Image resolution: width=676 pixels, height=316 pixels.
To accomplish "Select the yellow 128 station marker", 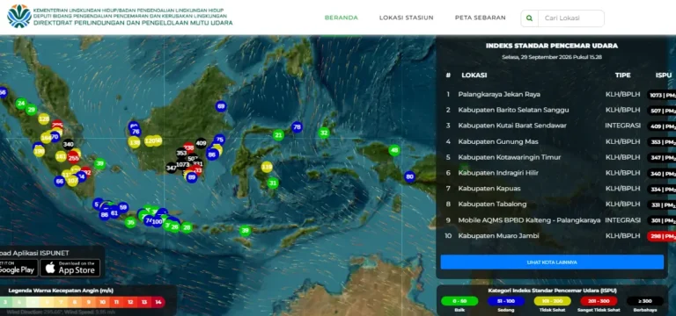I will (x=43, y=119).
